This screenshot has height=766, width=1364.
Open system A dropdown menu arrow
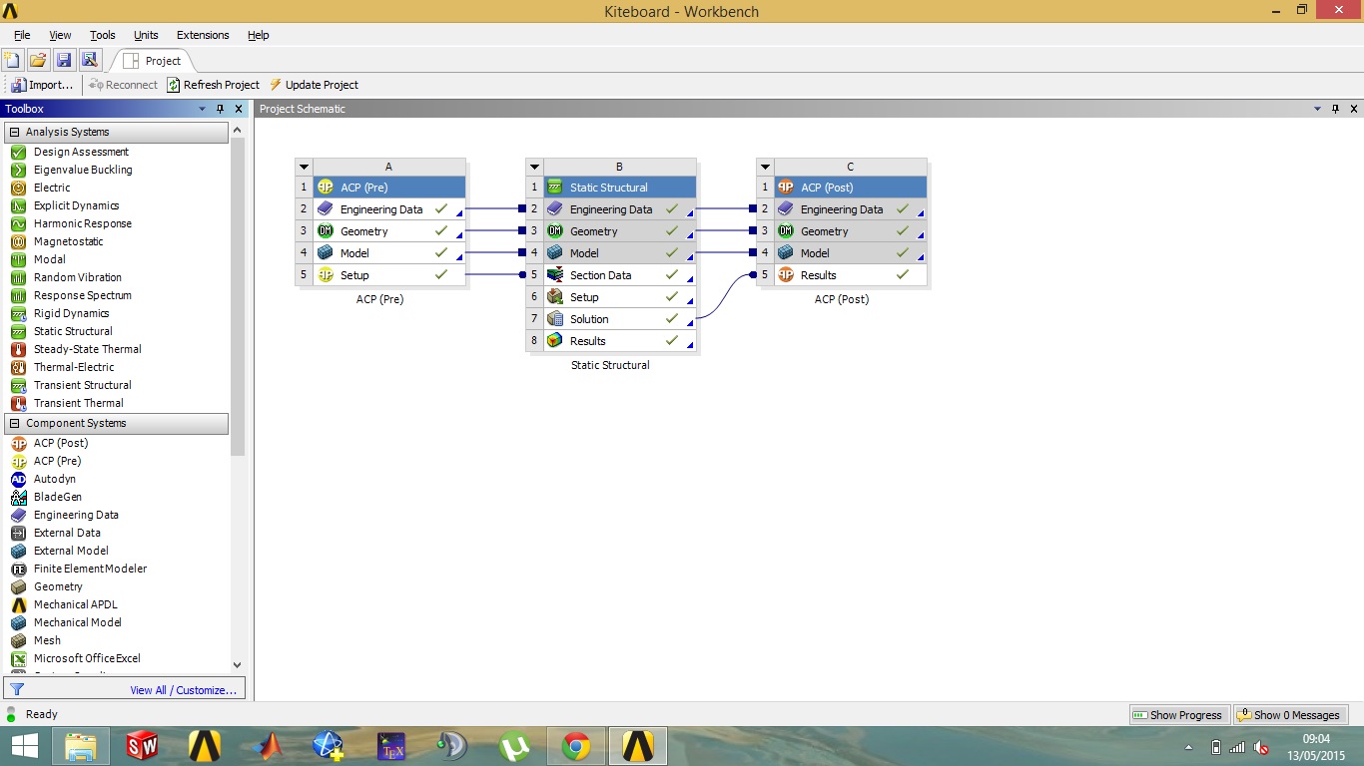304,167
